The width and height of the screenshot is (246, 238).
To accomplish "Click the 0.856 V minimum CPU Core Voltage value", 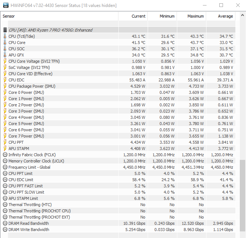I will [168, 61].
